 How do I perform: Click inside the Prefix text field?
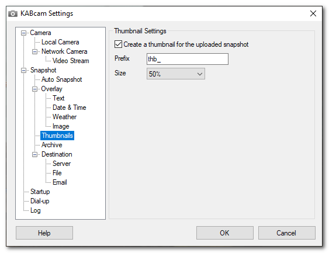click(188, 59)
